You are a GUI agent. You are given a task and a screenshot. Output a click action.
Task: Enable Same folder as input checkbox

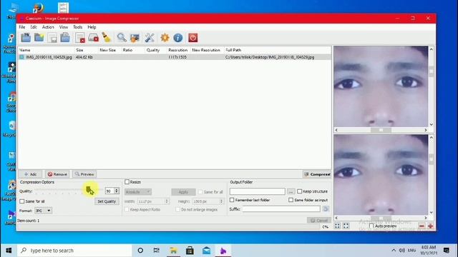291,200
